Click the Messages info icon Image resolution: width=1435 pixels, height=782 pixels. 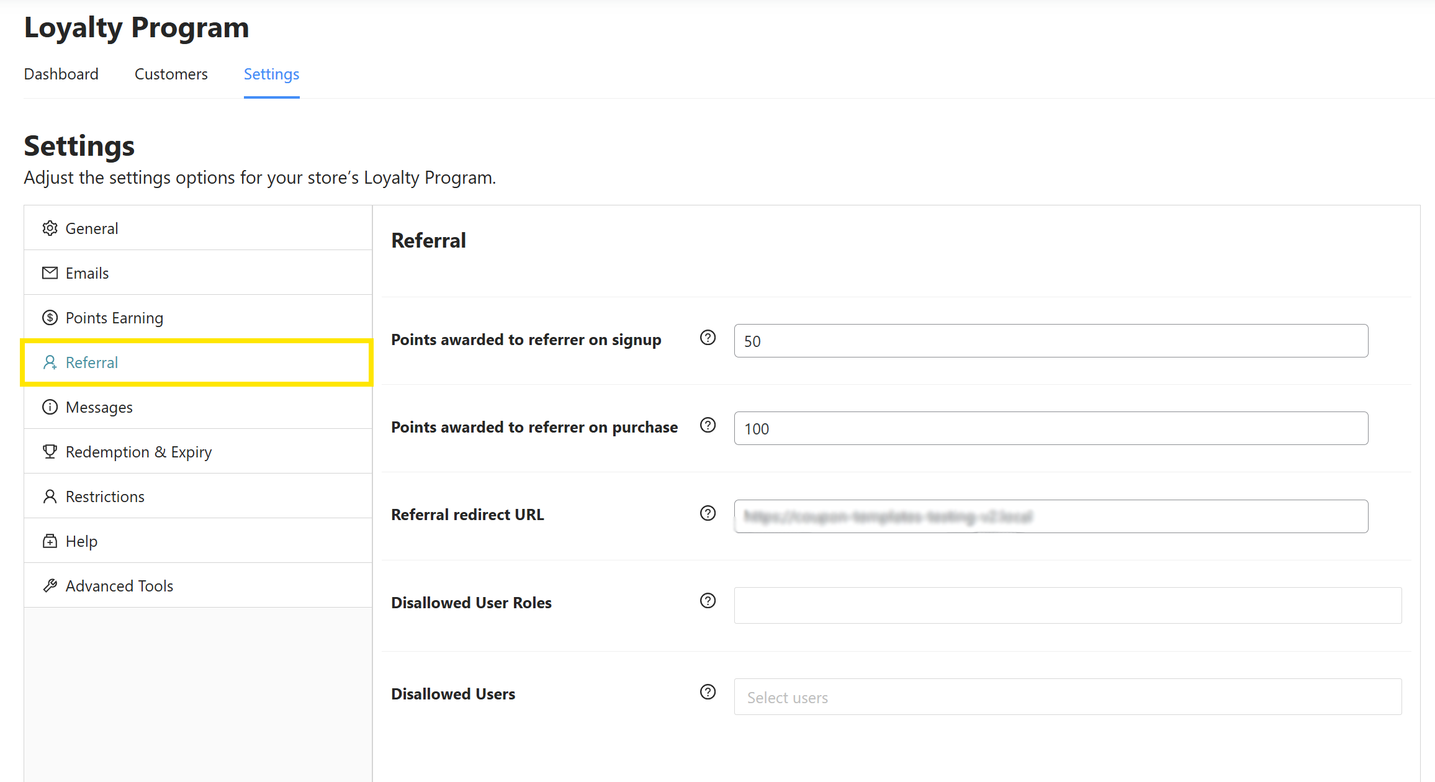(x=50, y=407)
